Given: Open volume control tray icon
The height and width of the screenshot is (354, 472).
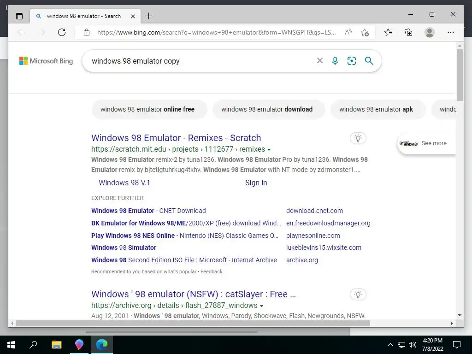Looking at the screenshot, I should point(413,345).
